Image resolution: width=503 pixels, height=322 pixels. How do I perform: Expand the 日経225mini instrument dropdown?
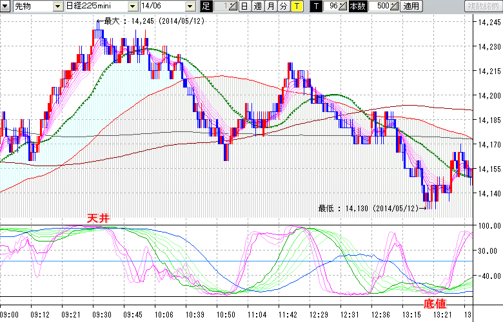click(132, 6)
